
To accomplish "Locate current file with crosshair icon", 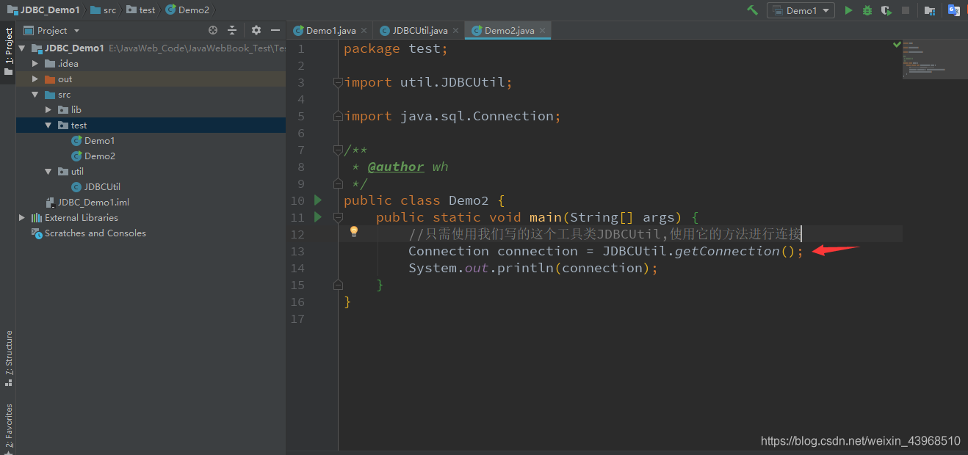I will coord(213,30).
